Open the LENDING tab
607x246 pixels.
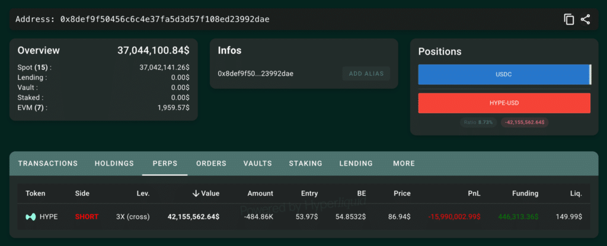[356, 163]
